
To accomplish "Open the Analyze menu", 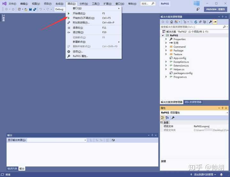I will [84, 4].
